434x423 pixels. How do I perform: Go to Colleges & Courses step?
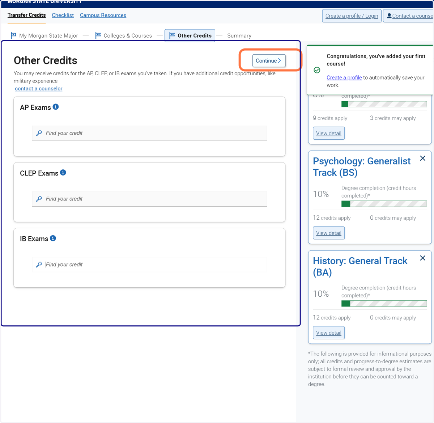pos(124,35)
